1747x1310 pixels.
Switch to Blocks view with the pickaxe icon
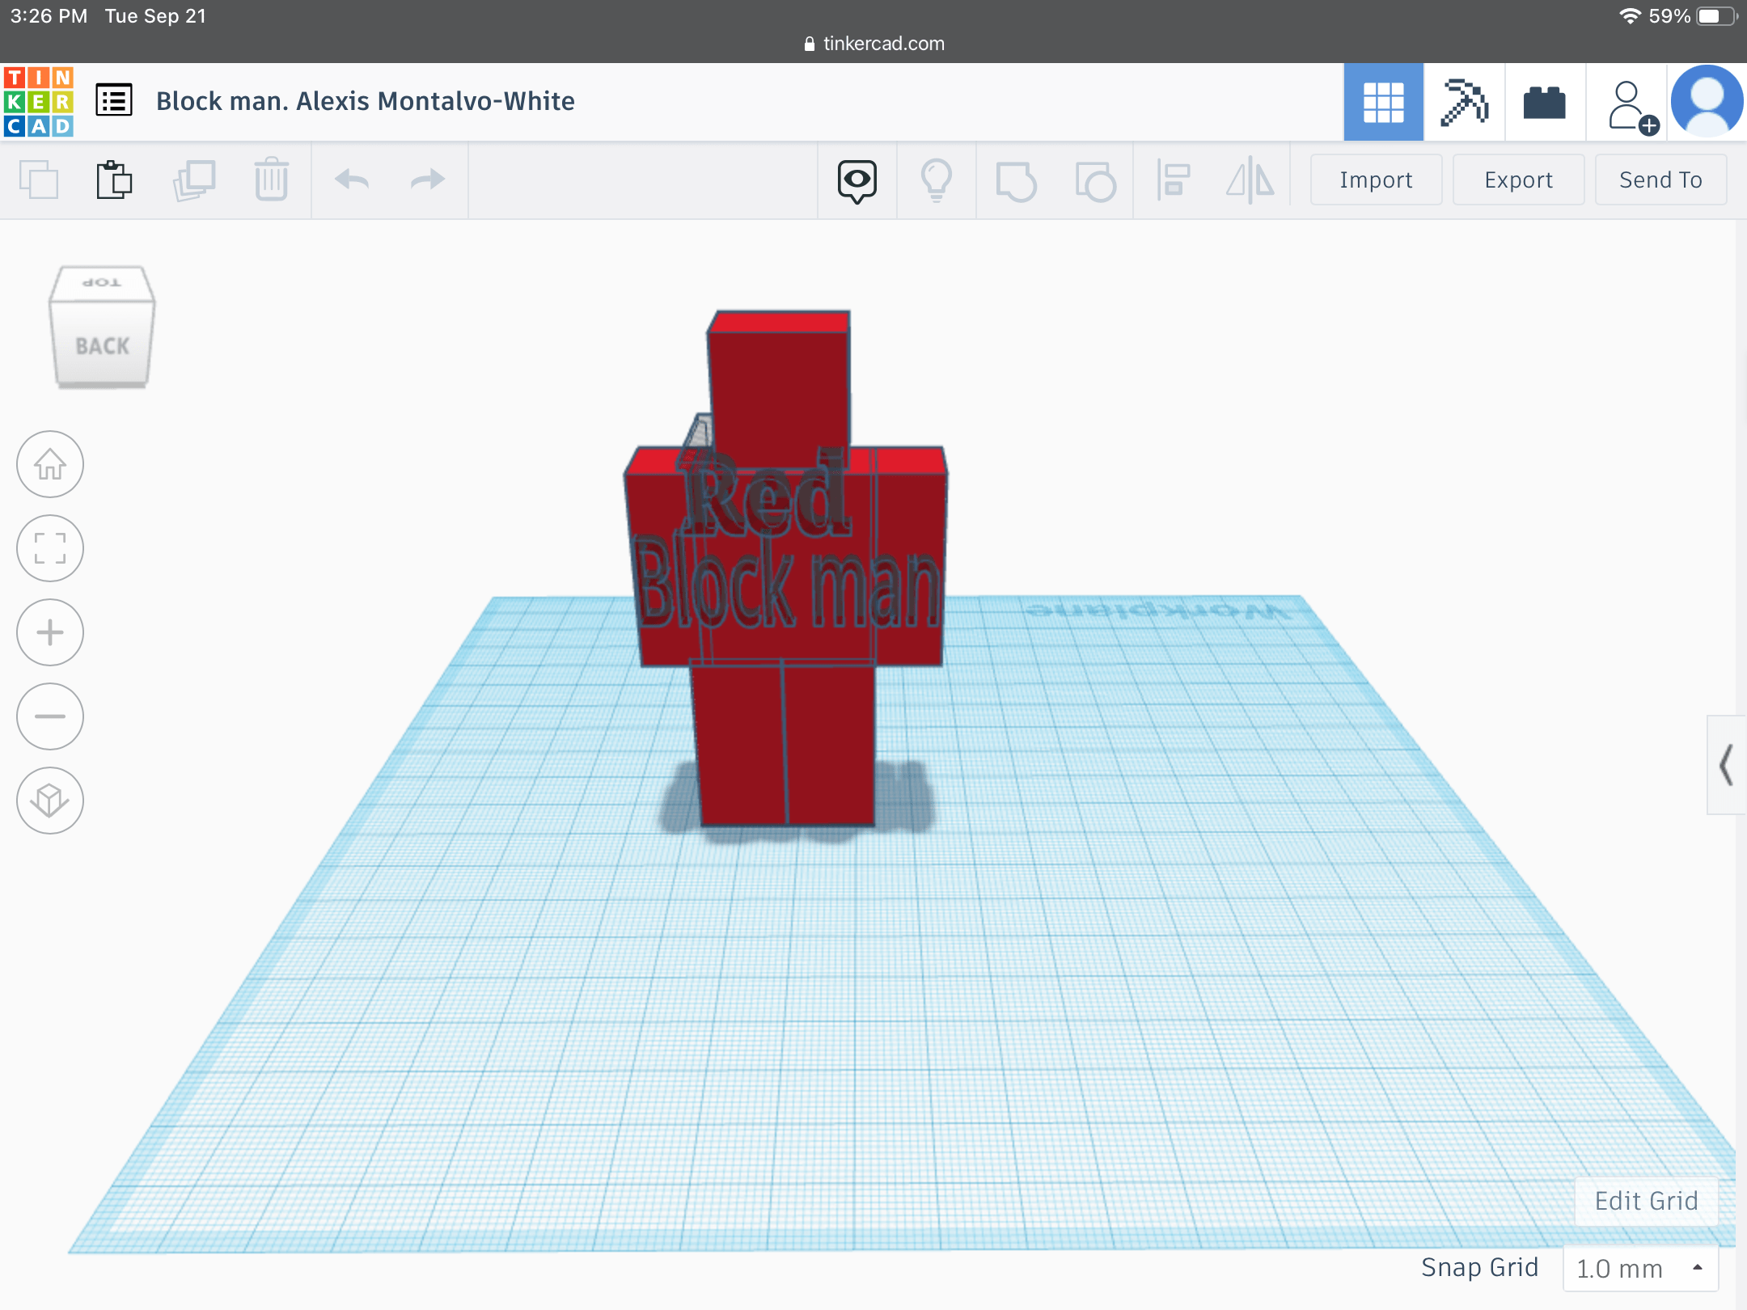(1464, 102)
